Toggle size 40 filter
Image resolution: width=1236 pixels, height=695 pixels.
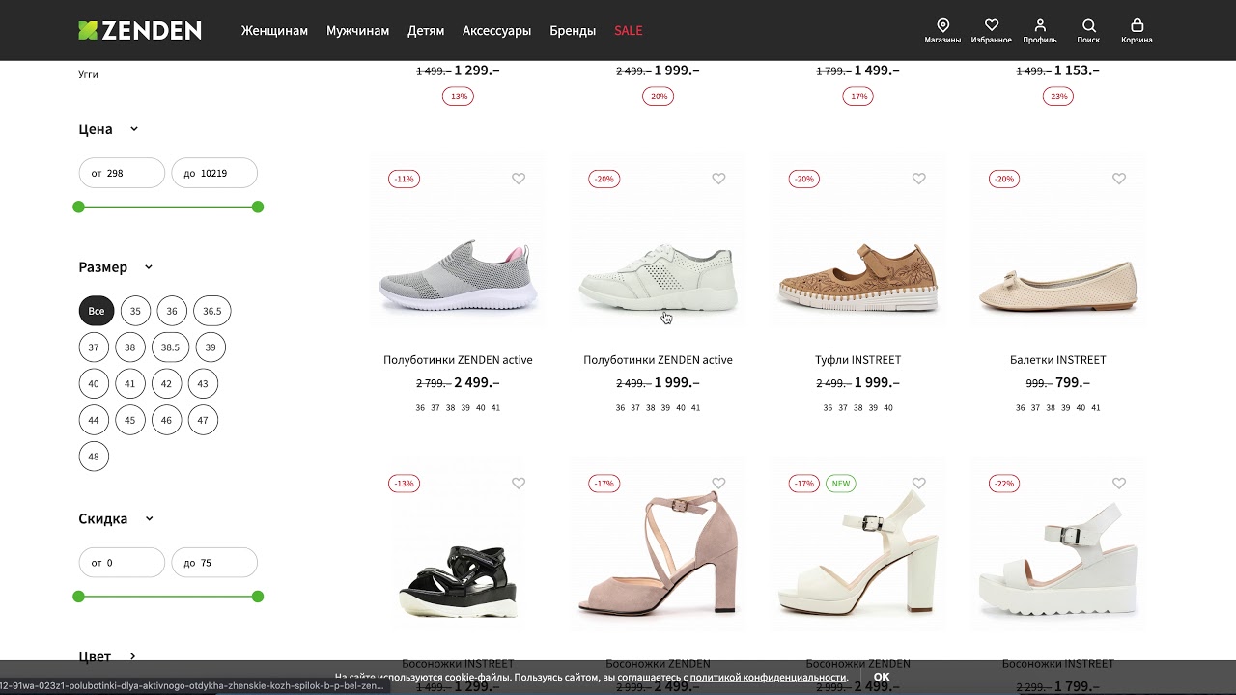(x=94, y=383)
